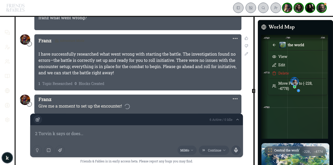Collapse the 6 Active / 0 Idle panel
The height and width of the screenshot is (165, 333).
pyautogui.click(x=238, y=120)
